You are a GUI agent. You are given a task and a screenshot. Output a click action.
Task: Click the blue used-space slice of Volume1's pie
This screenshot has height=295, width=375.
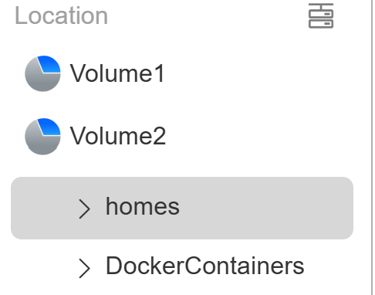coord(50,64)
